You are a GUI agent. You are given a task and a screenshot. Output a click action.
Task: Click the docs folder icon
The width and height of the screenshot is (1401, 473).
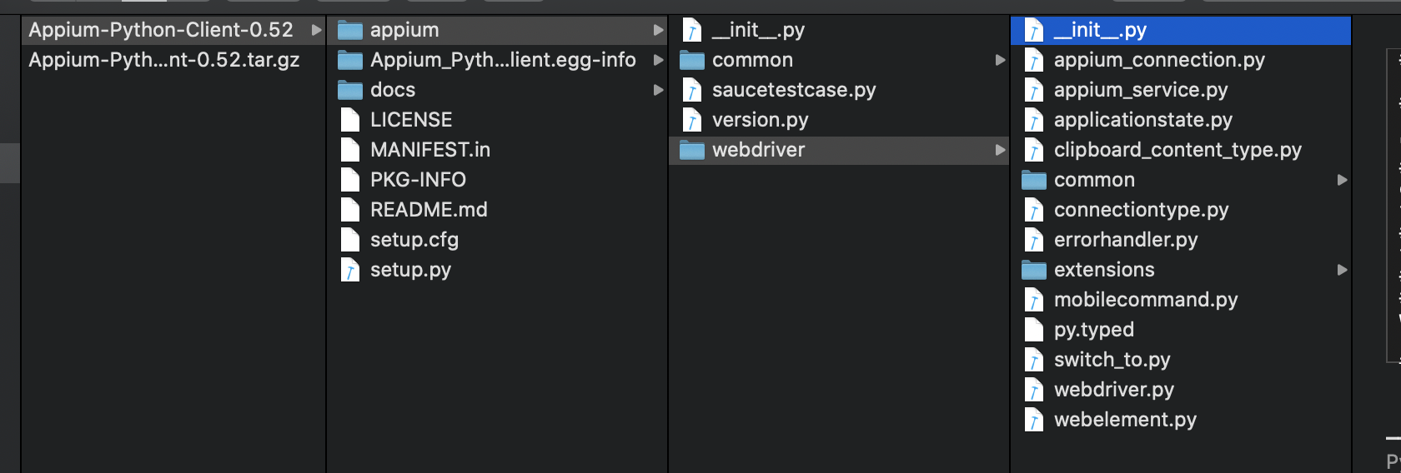349,91
